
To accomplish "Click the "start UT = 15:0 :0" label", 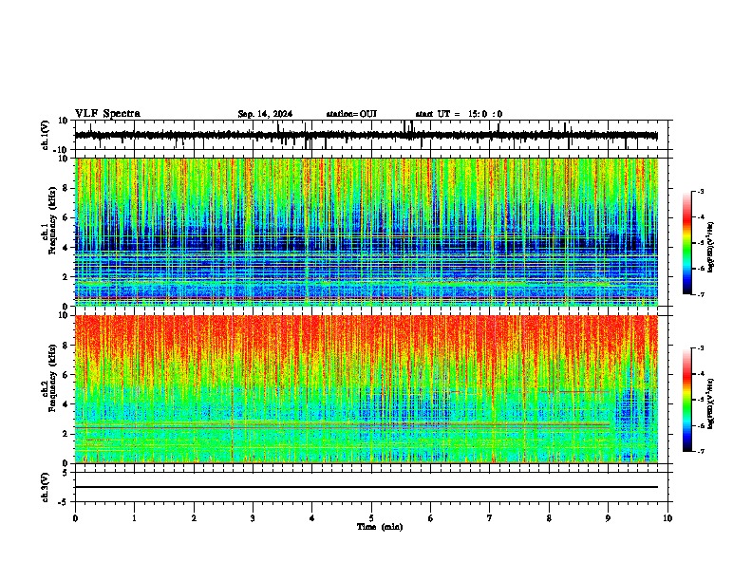I will 459,114.
